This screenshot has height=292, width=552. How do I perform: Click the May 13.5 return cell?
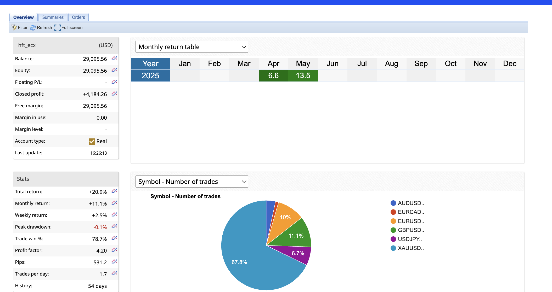click(303, 75)
